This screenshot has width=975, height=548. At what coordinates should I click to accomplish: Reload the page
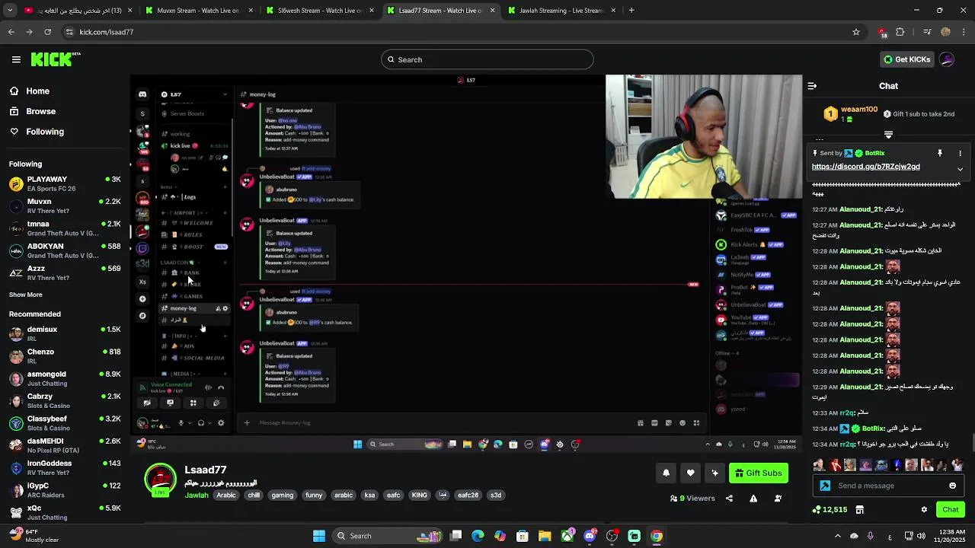tap(47, 32)
